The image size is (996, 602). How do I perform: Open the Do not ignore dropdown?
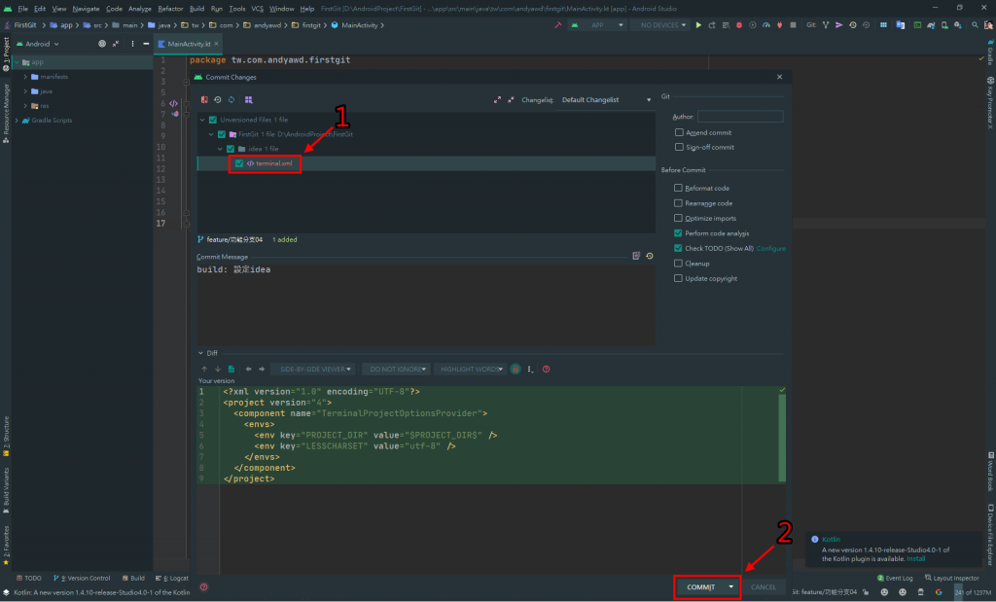[397, 369]
